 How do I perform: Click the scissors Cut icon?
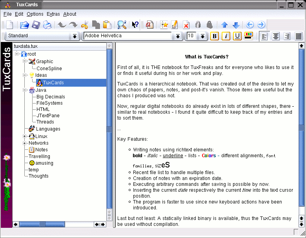(84, 25)
